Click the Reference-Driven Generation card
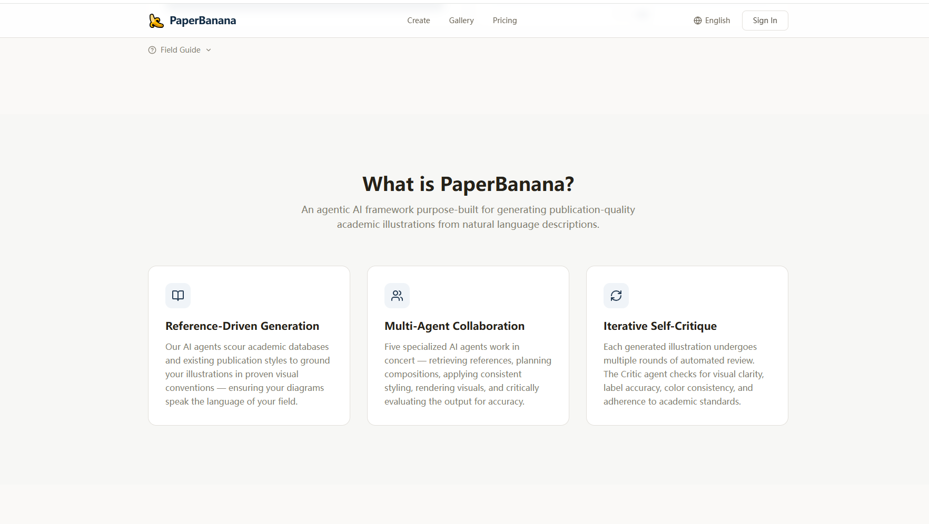Screen dimensions: 929x524 249,345
